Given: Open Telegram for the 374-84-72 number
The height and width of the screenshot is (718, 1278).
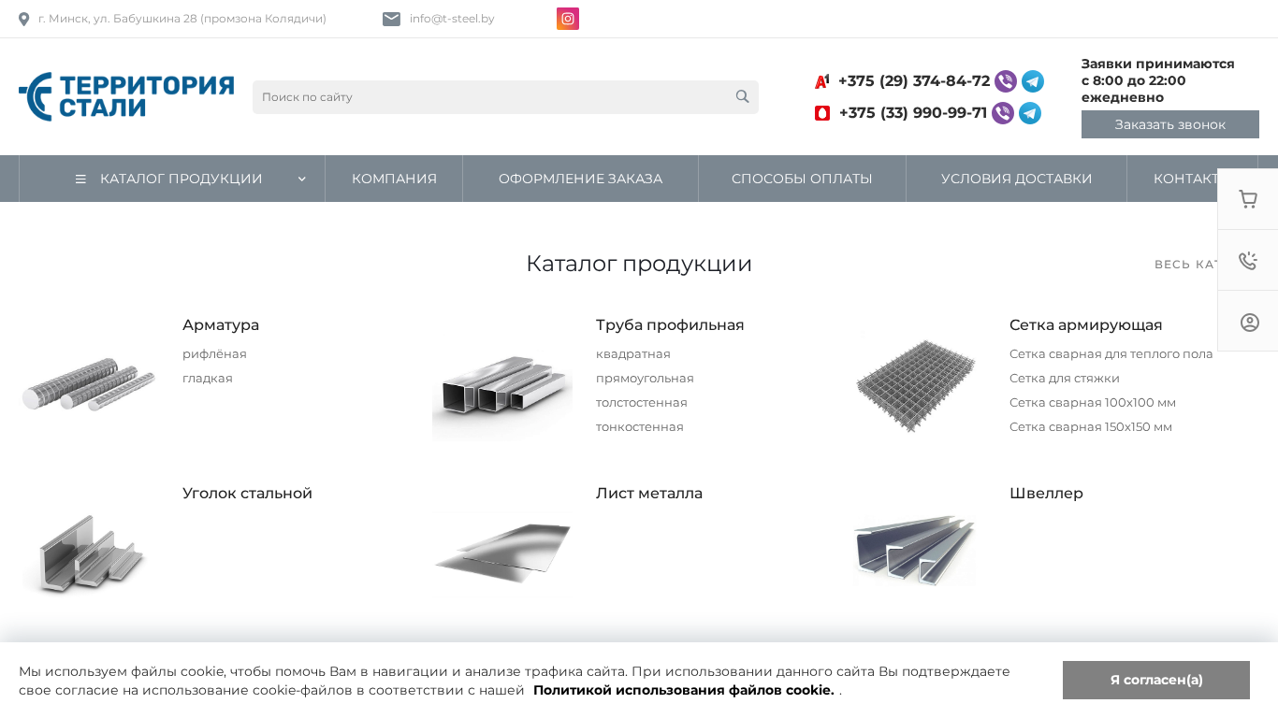Looking at the screenshot, I should [x=1032, y=81].
